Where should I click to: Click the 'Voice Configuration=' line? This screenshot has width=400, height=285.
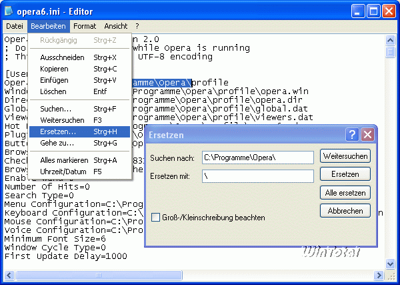pos(74,230)
